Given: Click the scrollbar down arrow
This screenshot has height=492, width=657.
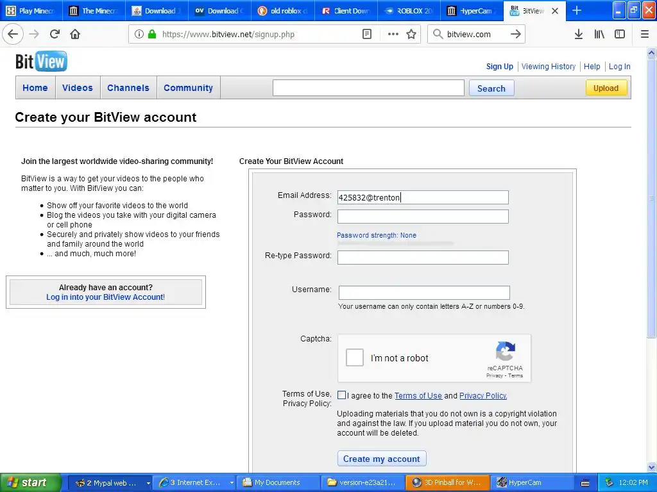Looking at the screenshot, I should coord(651,467).
